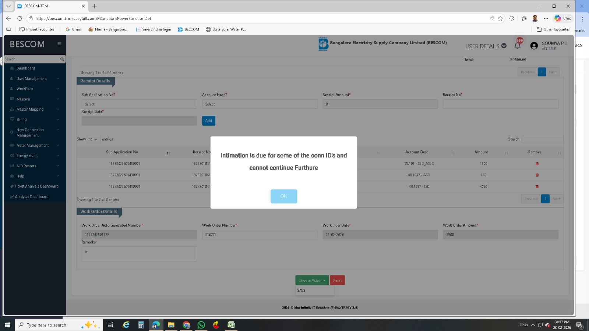The height and width of the screenshot is (331, 589).
Task: Expand the Master Mapping sidebar menu
Action: coord(35,110)
